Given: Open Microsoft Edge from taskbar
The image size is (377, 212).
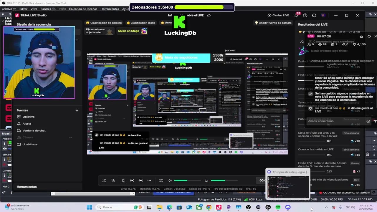Looking at the screenshot, I should (169, 207).
